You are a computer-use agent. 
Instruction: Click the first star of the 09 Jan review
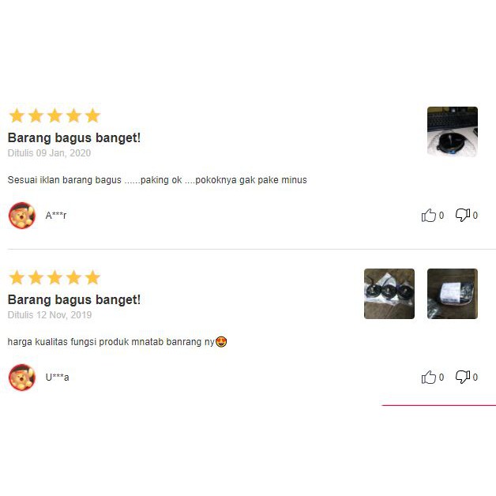(17, 115)
